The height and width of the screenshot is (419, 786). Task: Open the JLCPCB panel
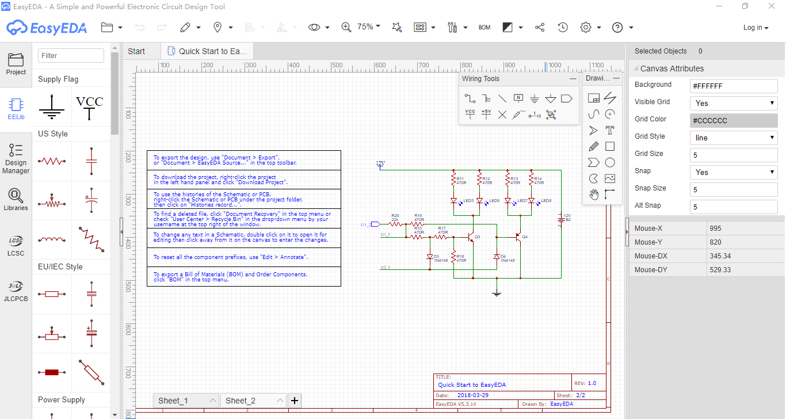[x=16, y=291]
